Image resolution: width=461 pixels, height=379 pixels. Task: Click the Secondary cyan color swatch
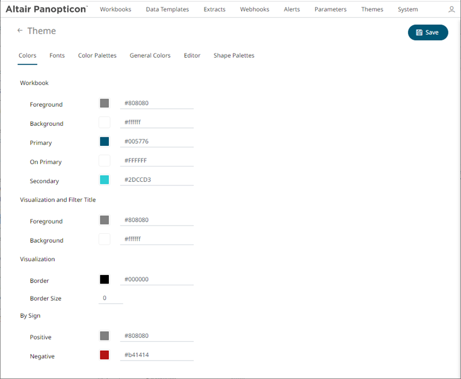click(105, 180)
